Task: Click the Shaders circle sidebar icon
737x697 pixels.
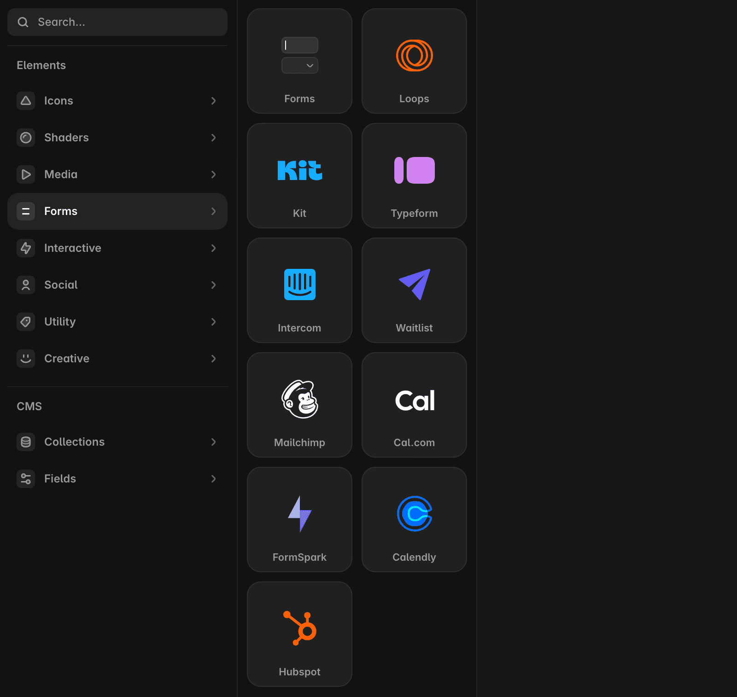Action: tap(26, 138)
